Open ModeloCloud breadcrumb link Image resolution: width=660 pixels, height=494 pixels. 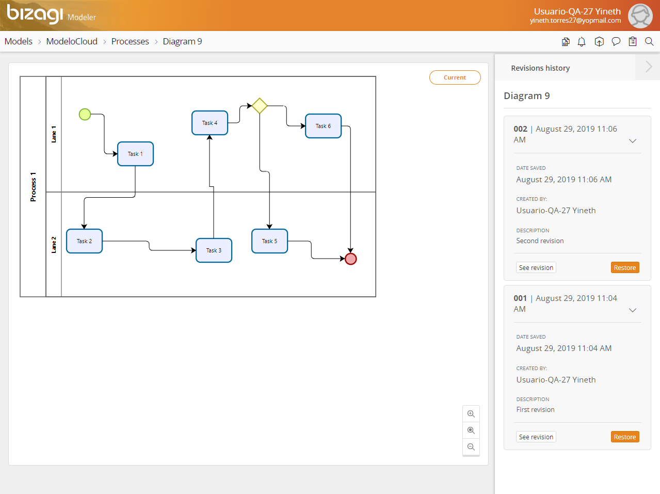pos(72,42)
